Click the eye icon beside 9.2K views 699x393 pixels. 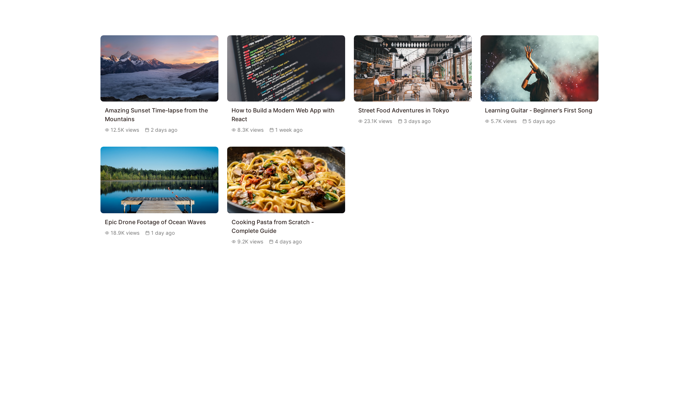[x=234, y=242]
